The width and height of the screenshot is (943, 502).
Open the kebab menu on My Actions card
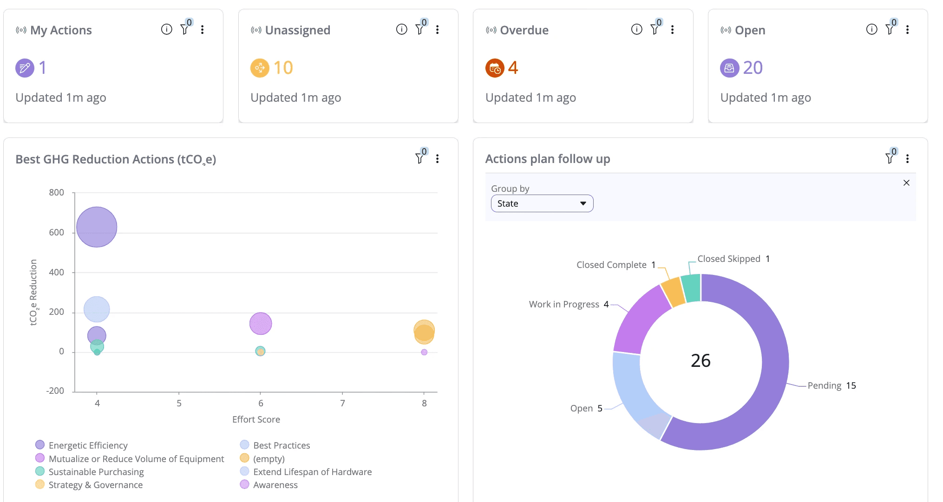tap(202, 29)
